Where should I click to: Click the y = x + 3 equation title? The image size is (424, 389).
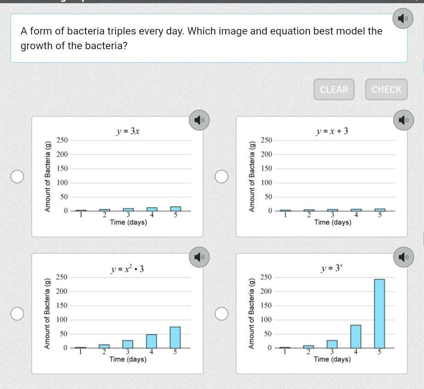332,132
